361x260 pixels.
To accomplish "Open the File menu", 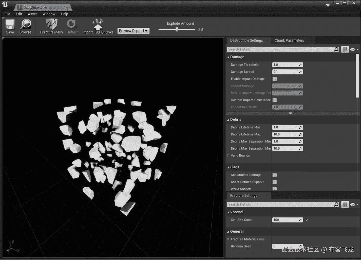I will point(7,14).
